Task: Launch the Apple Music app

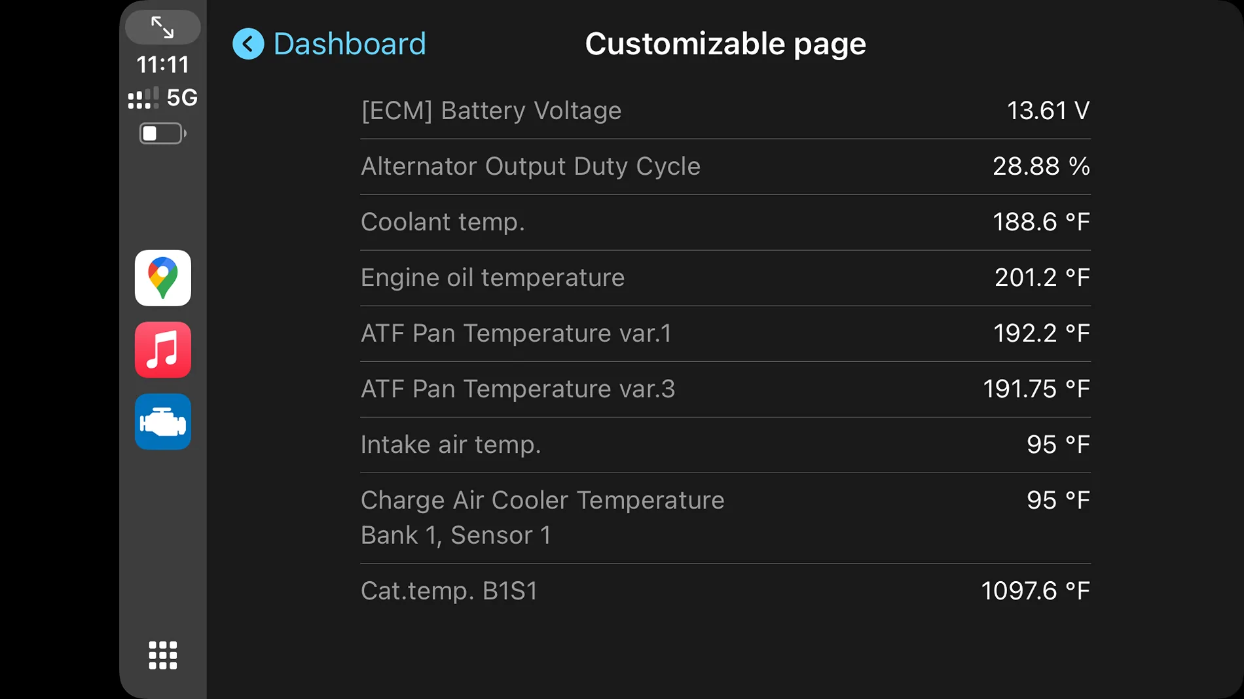Action: 162,349
